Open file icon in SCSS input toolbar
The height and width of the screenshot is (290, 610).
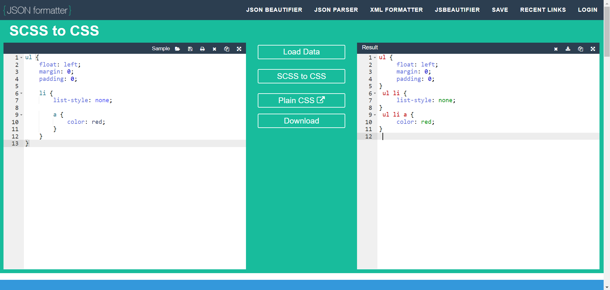[x=178, y=49]
